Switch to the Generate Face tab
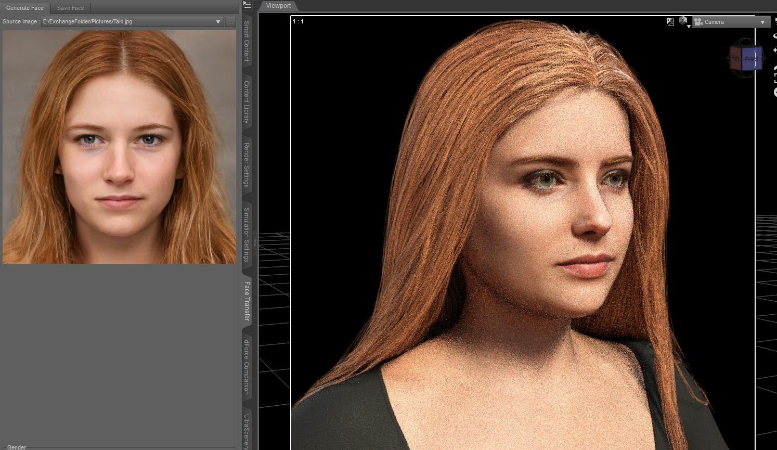 (25, 8)
